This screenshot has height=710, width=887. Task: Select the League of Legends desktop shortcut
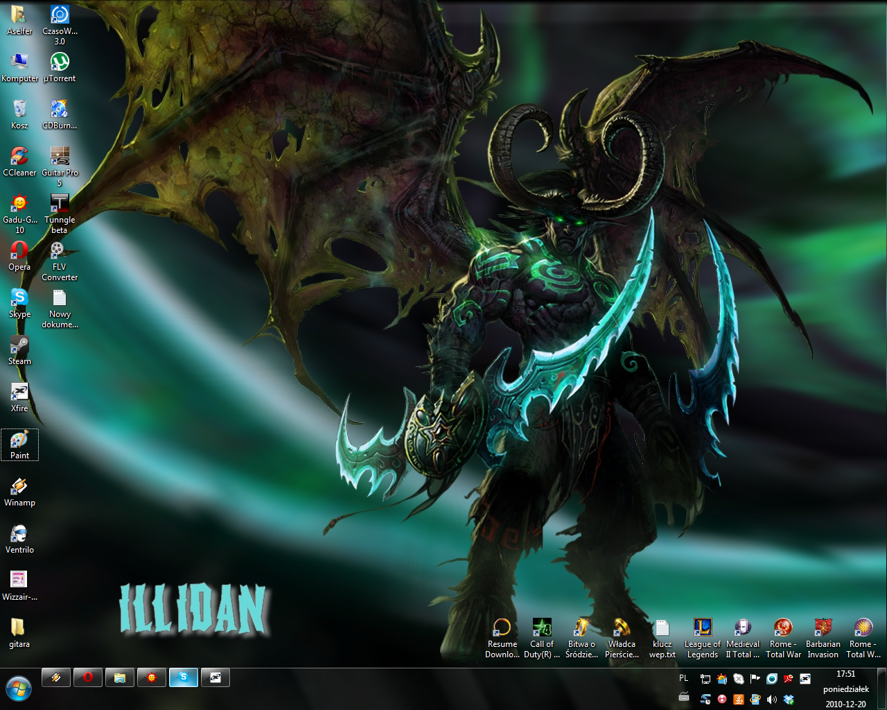703,639
